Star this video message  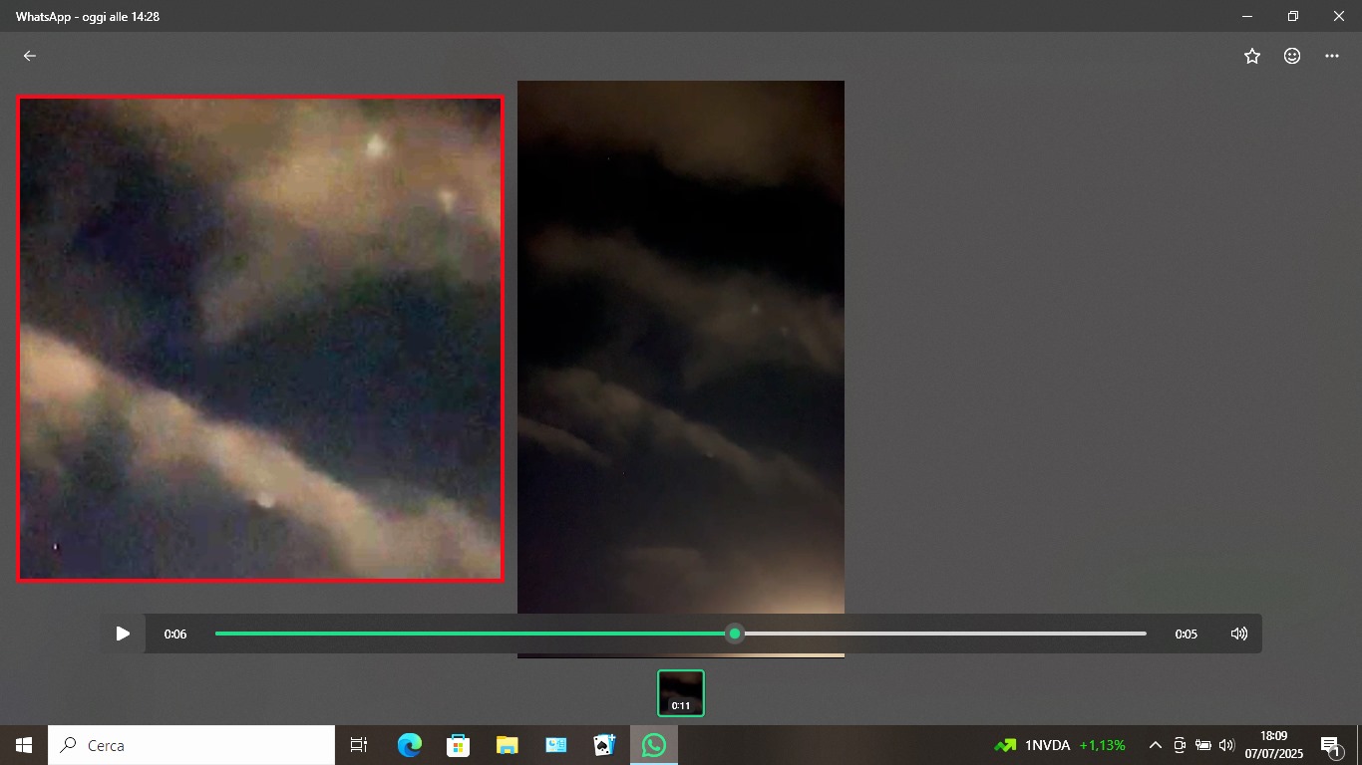1252,56
